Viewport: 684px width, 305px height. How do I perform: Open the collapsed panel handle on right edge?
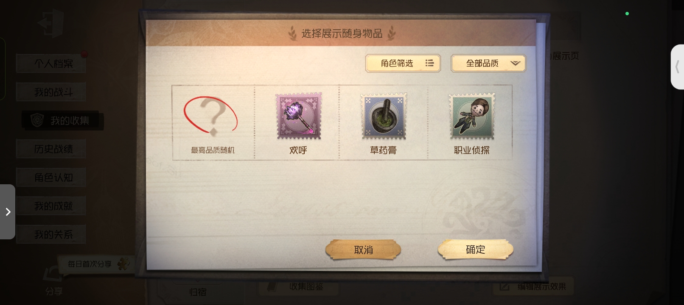[677, 67]
